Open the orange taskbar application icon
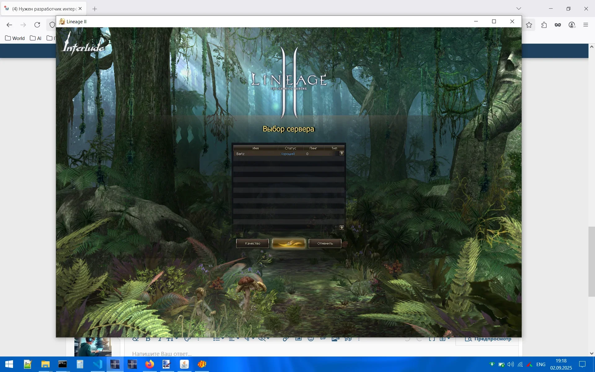The width and height of the screenshot is (595, 372). [202, 364]
